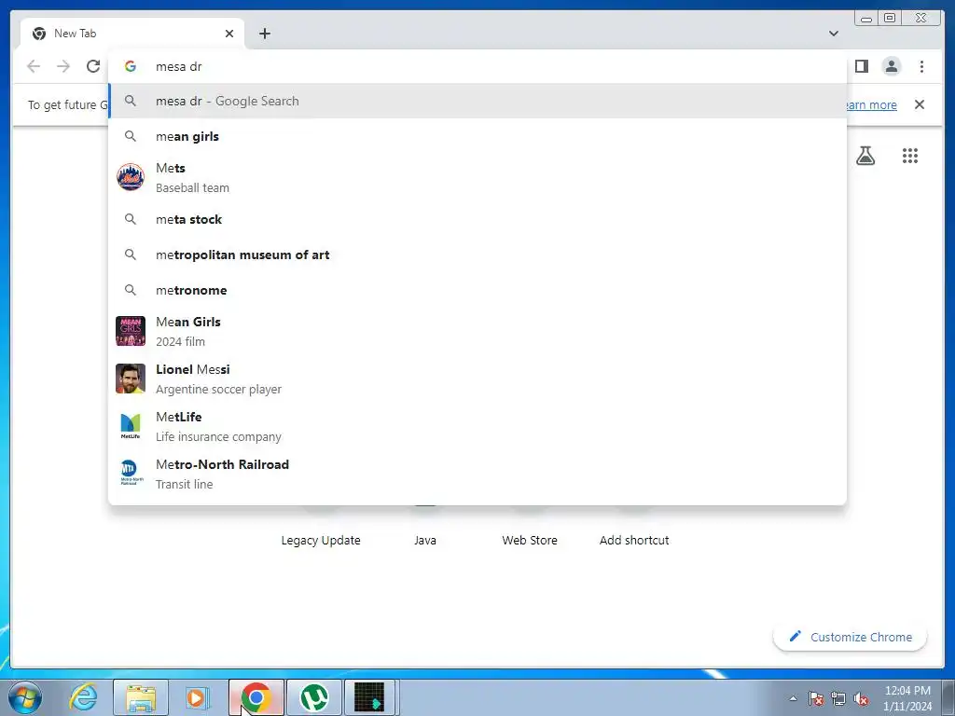Screen dimensions: 955x716
Task: Click the Mets logo thumbnail
Action: [x=131, y=177]
